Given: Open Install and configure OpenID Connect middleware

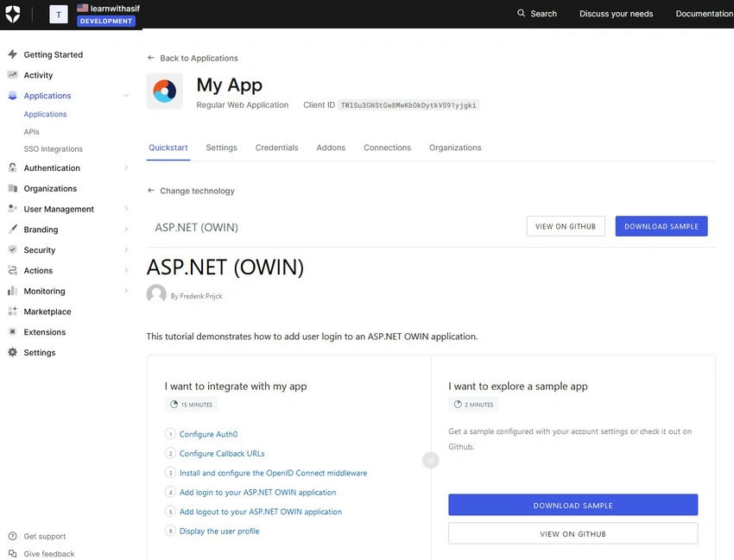Looking at the screenshot, I should [274, 473].
